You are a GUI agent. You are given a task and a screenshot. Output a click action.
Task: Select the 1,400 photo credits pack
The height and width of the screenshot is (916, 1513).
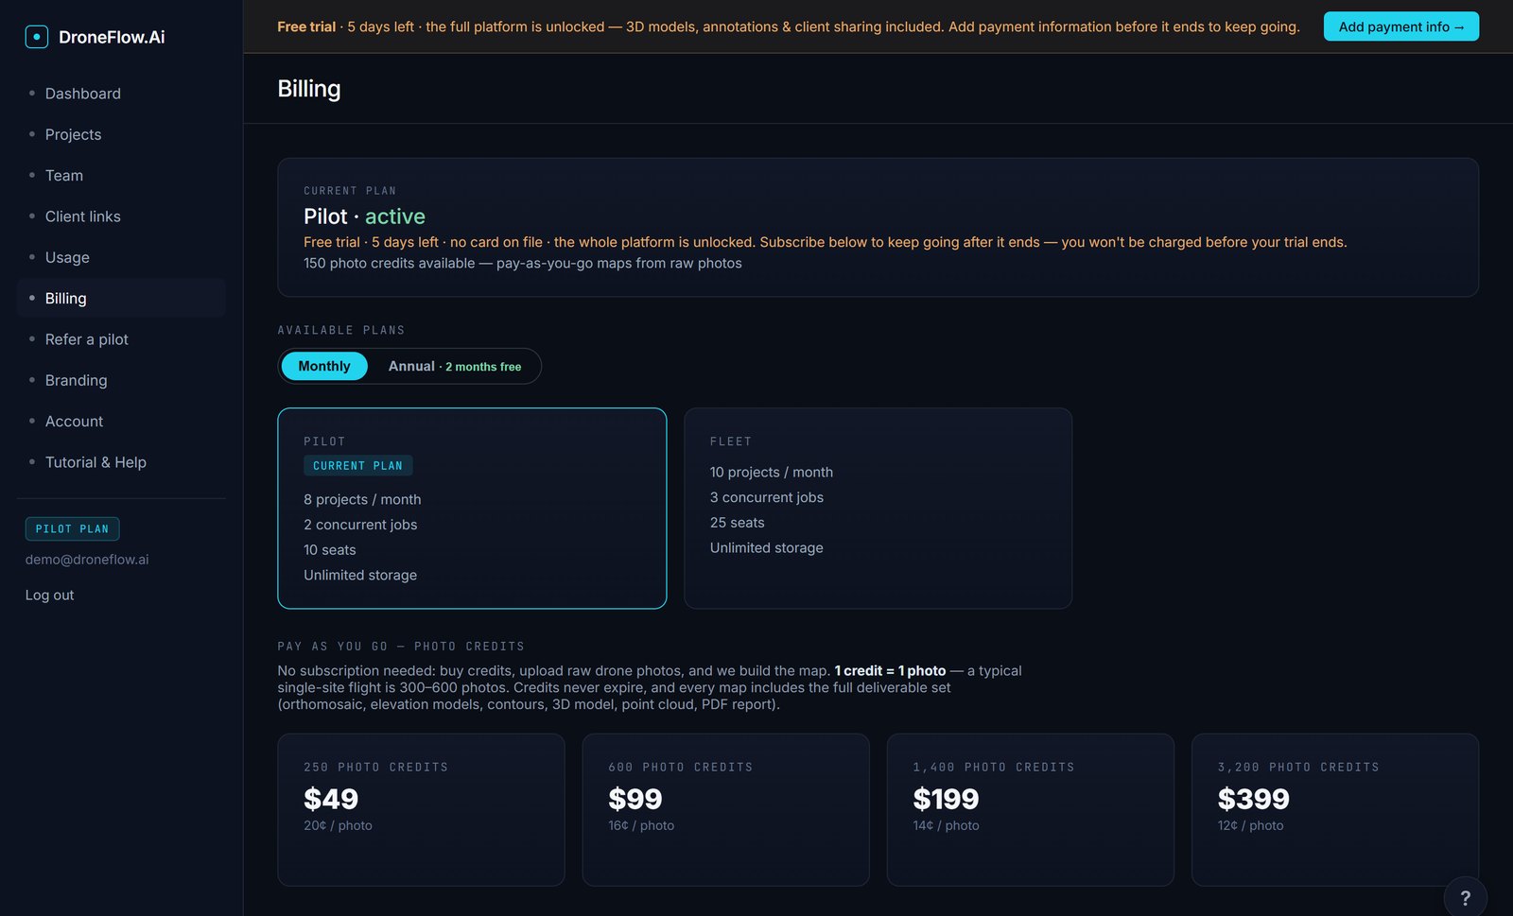pyautogui.click(x=1031, y=810)
